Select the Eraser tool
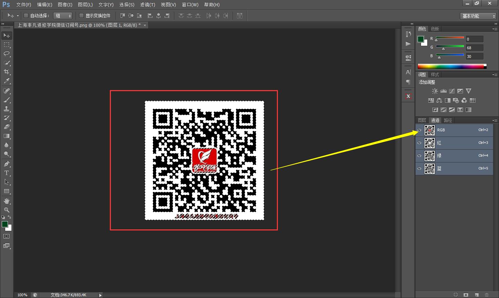 click(7, 127)
